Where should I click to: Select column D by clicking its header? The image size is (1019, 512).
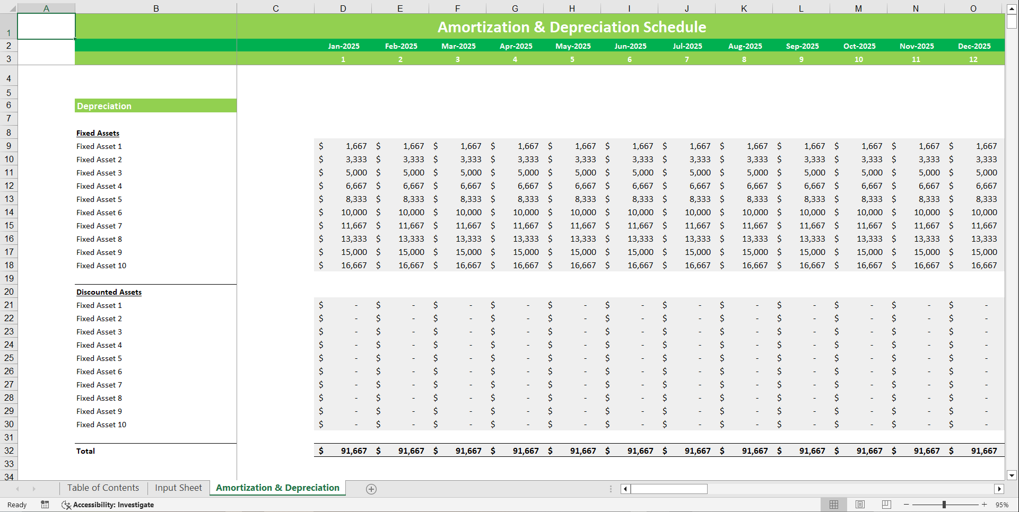click(343, 8)
